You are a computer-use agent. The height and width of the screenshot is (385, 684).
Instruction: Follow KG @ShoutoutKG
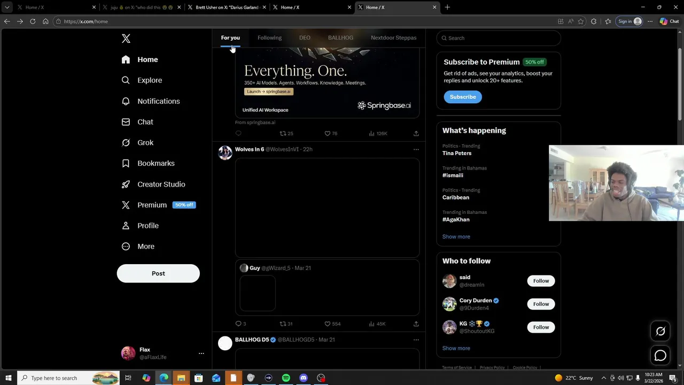[541, 327]
